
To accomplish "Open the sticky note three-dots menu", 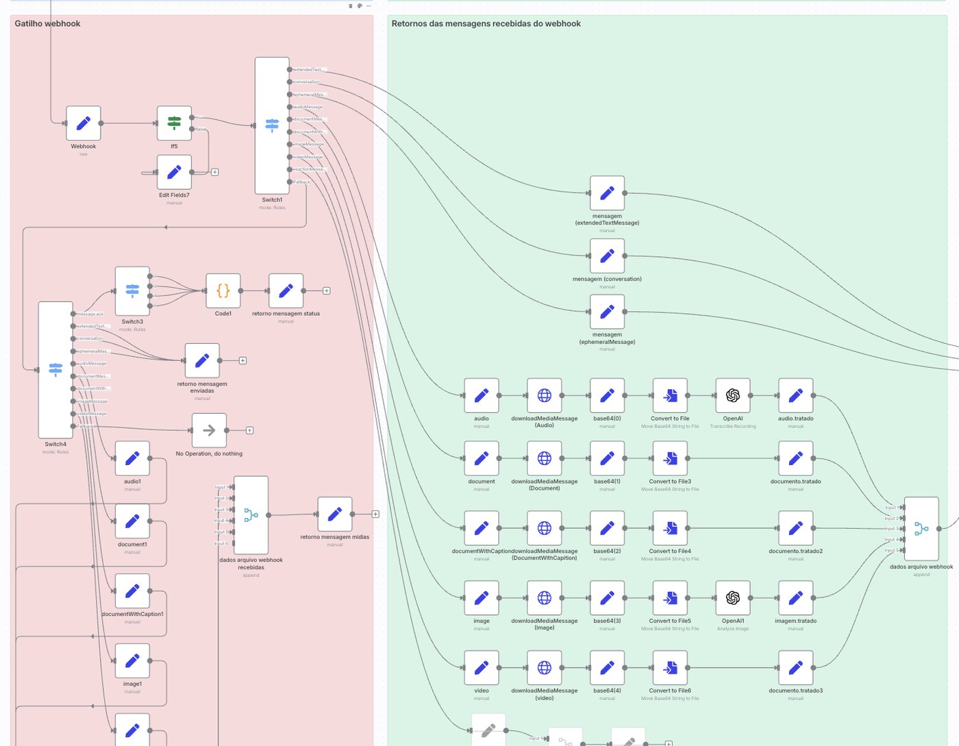I will tap(369, 6).
